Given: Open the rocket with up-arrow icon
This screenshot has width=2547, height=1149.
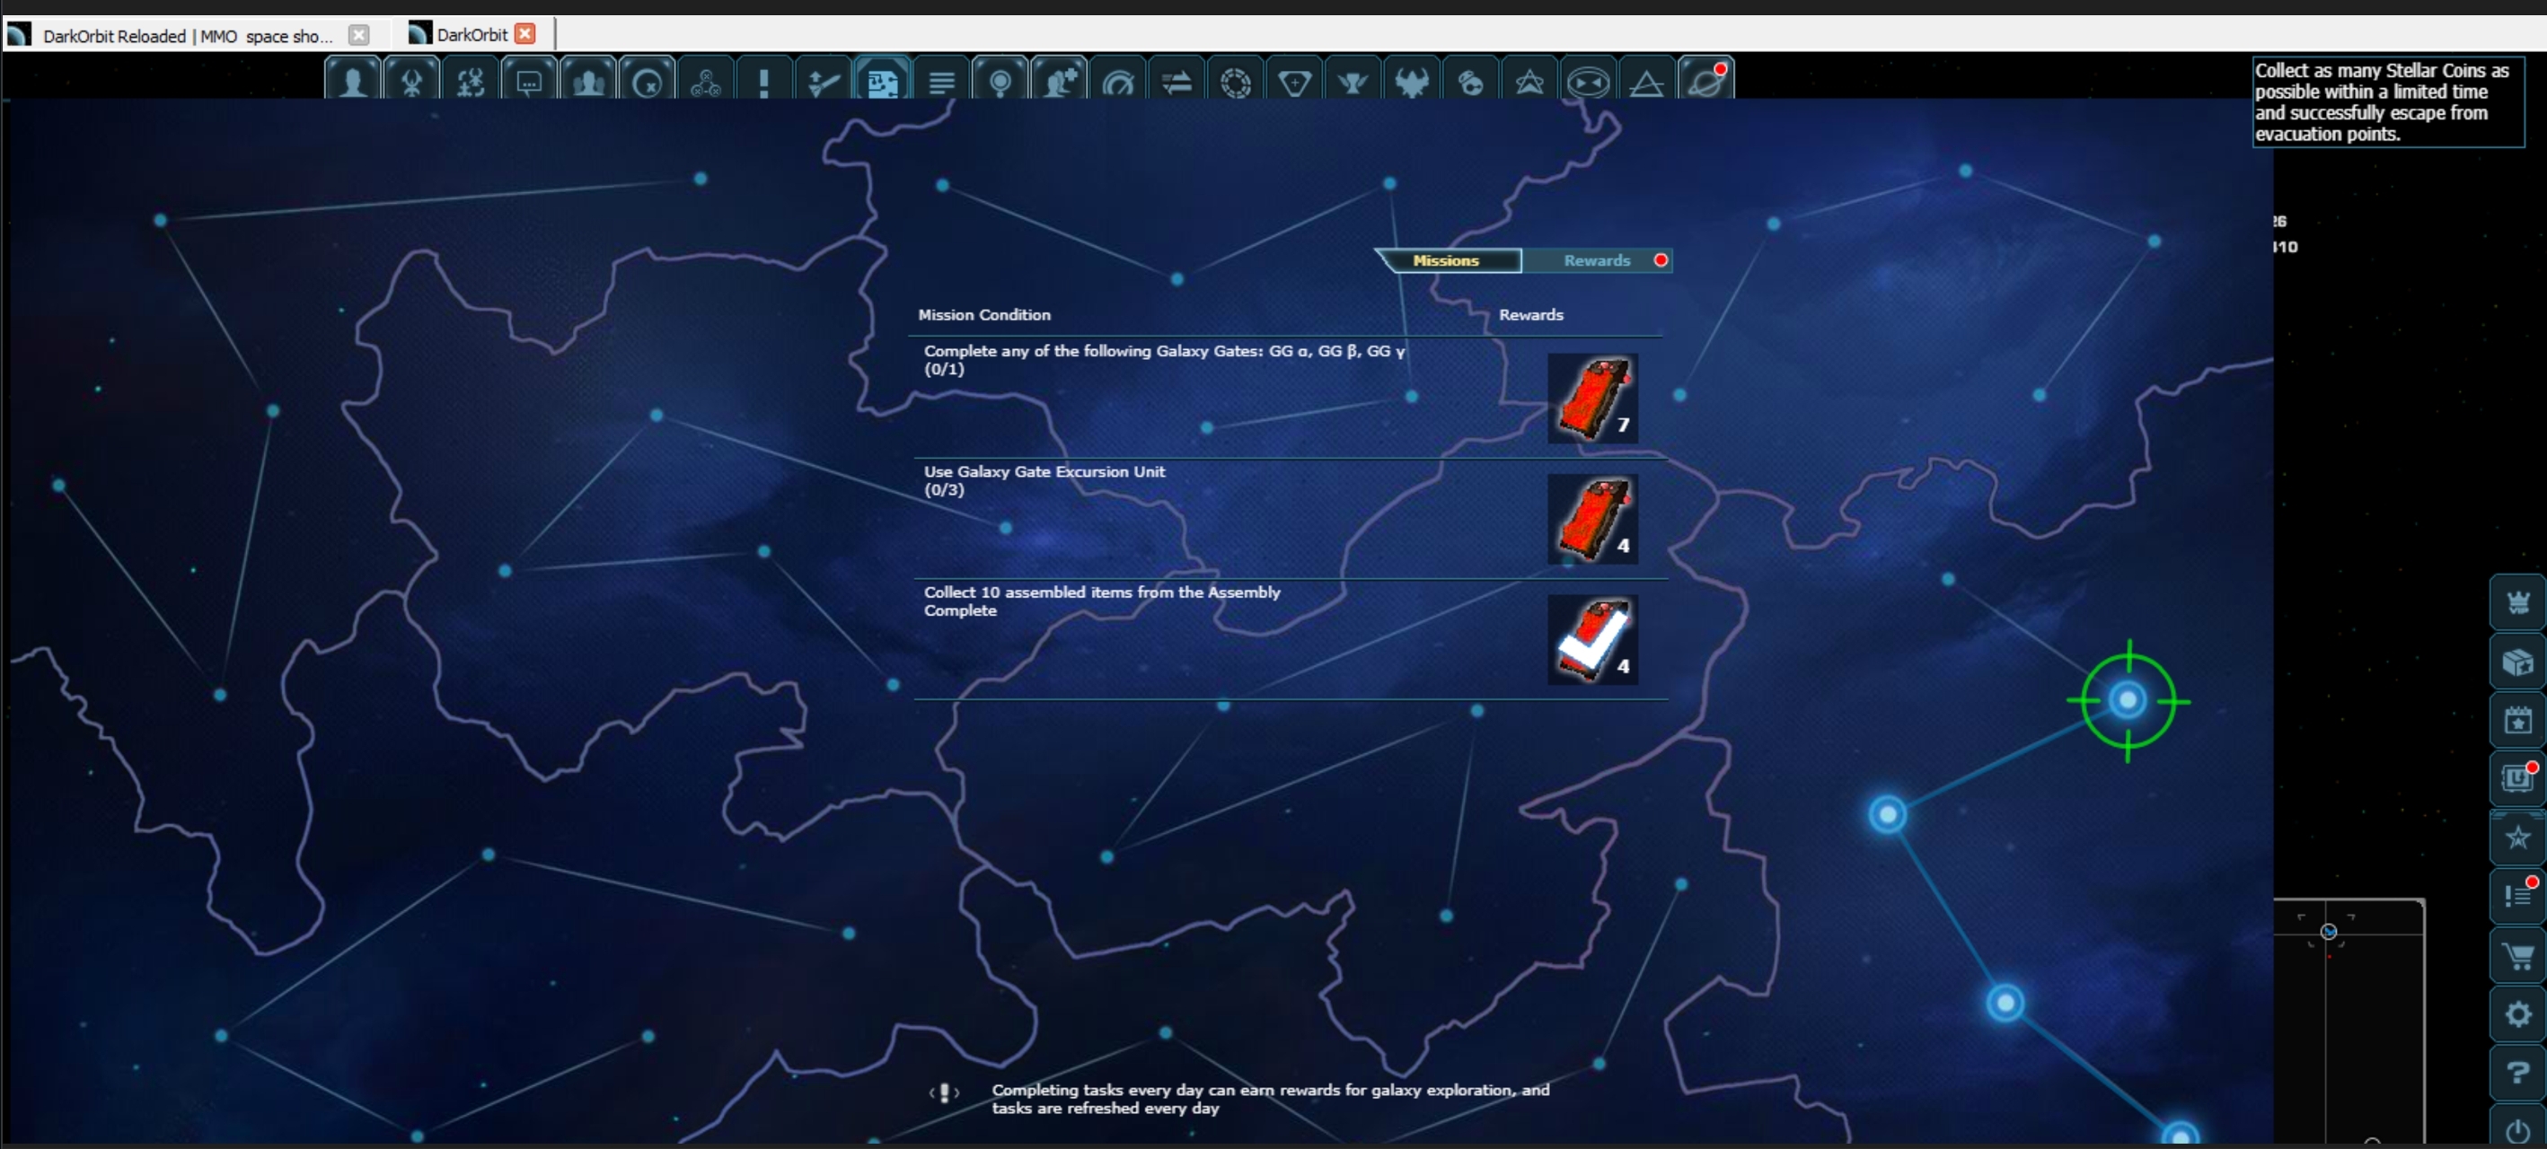Looking at the screenshot, I should [824, 79].
